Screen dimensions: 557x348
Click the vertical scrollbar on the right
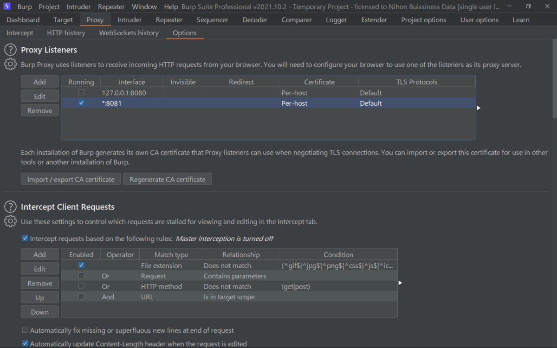tap(554, 79)
